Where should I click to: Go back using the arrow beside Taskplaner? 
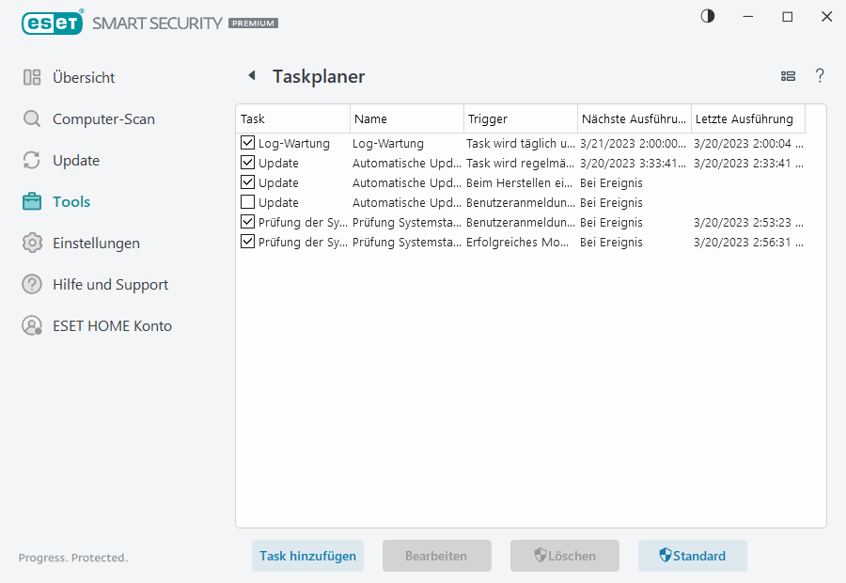coord(252,75)
